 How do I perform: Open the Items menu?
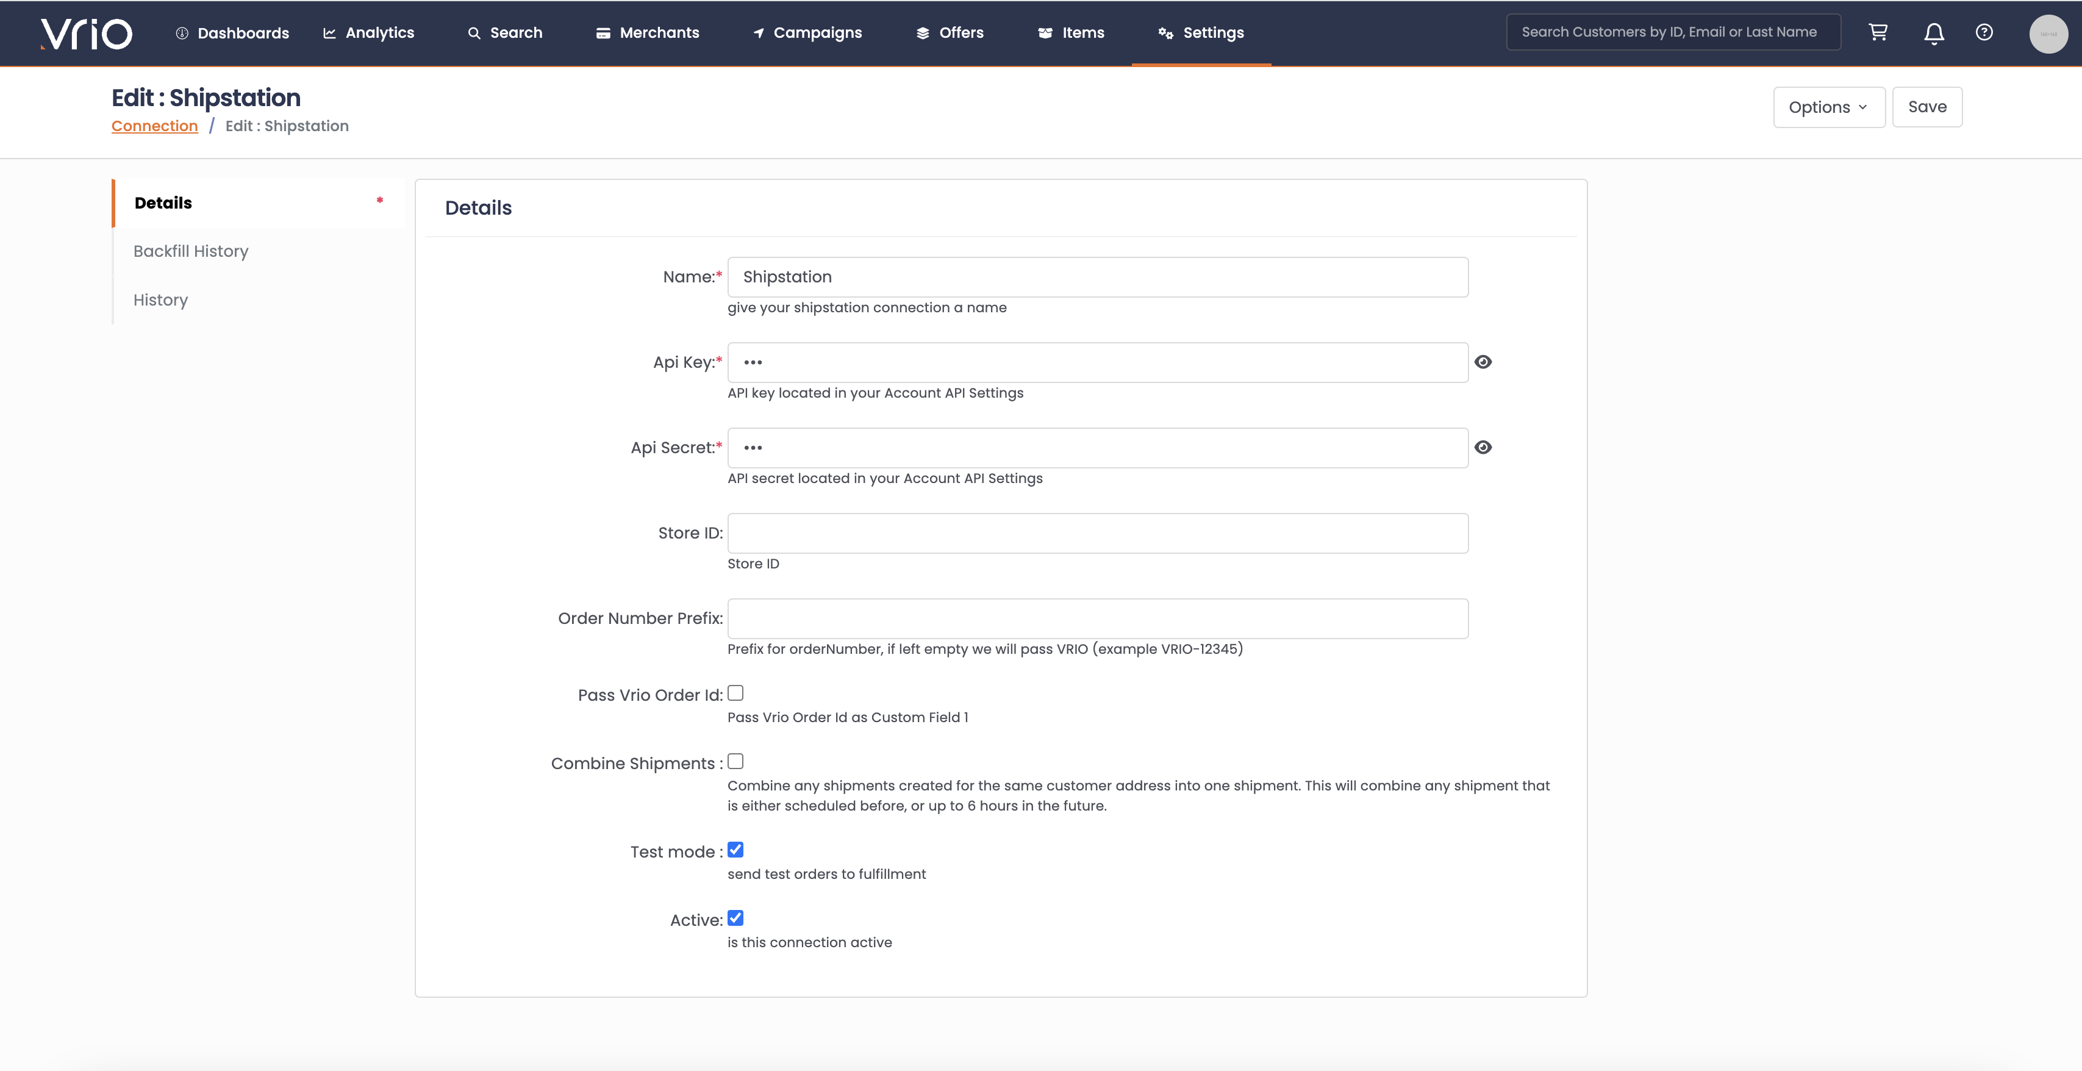tap(1071, 33)
